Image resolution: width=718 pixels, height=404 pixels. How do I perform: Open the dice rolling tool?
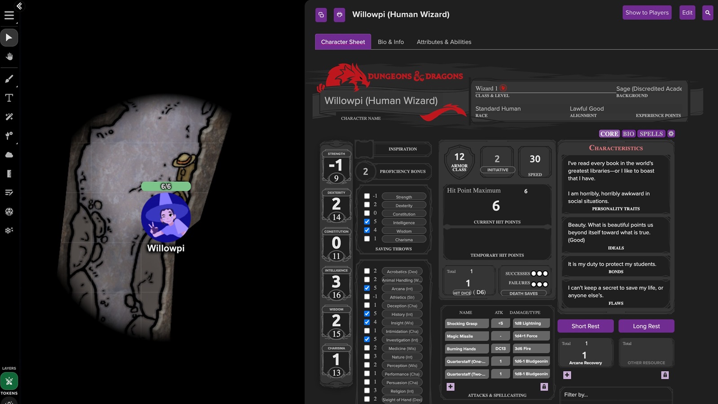pyautogui.click(x=9, y=211)
